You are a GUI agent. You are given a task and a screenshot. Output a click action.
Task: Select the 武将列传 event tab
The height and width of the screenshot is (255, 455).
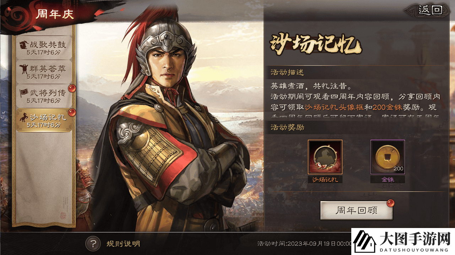pos(44,96)
